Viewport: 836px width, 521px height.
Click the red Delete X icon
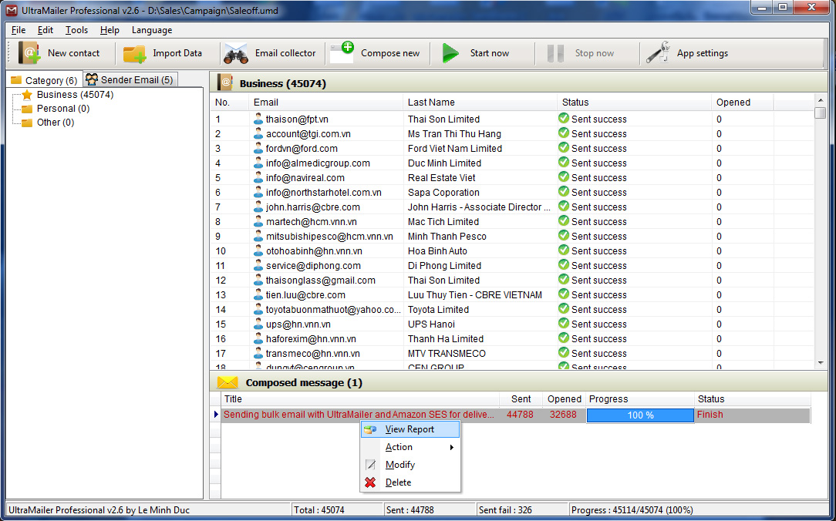pyautogui.click(x=370, y=482)
